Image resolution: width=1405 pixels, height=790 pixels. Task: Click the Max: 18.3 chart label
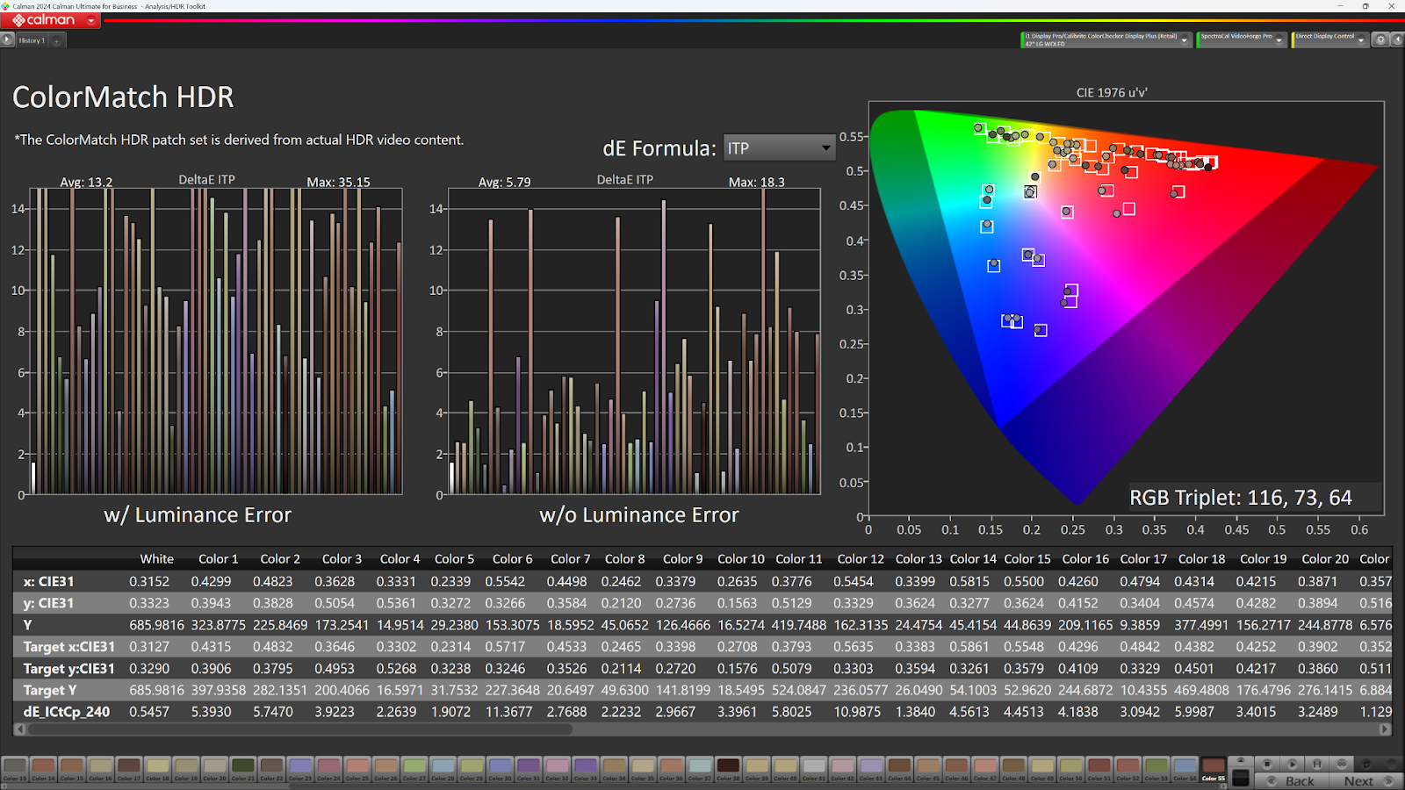click(x=757, y=183)
